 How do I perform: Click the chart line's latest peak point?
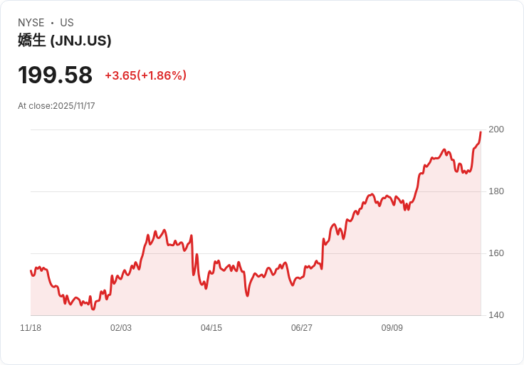click(481, 132)
